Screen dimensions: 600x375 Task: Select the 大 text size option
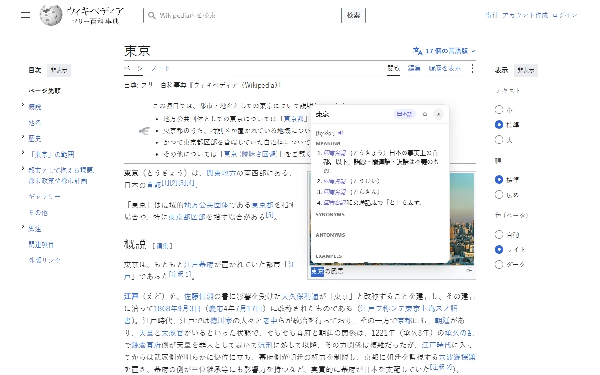pos(499,140)
